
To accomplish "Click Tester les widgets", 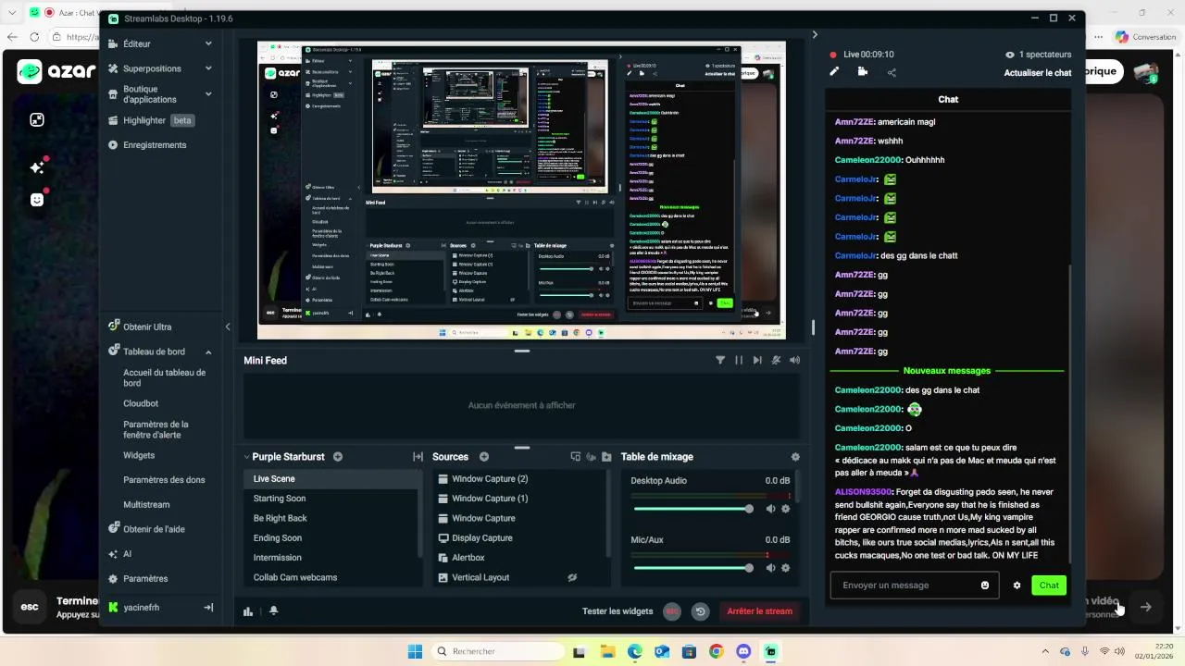I will pyautogui.click(x=617, y=611).
